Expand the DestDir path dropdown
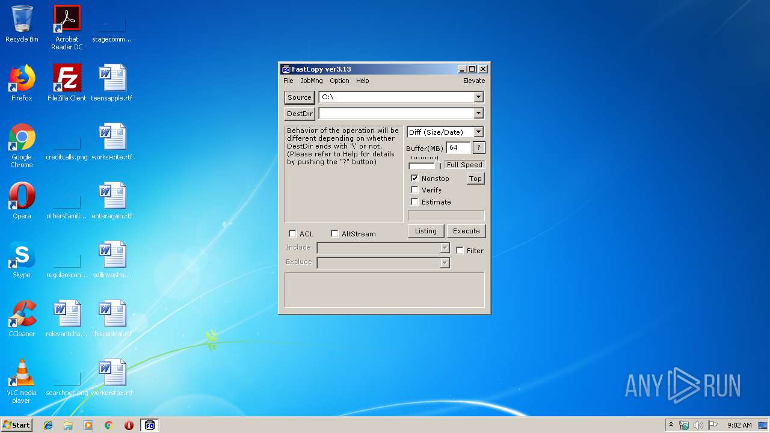This screenshot has width=770, height=433. [478, 113]
